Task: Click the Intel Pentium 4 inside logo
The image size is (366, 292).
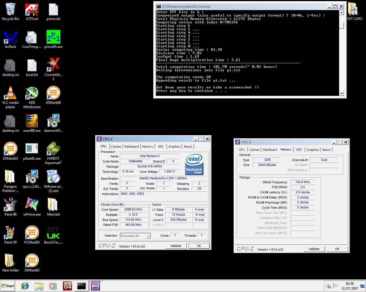Action: 194,164
